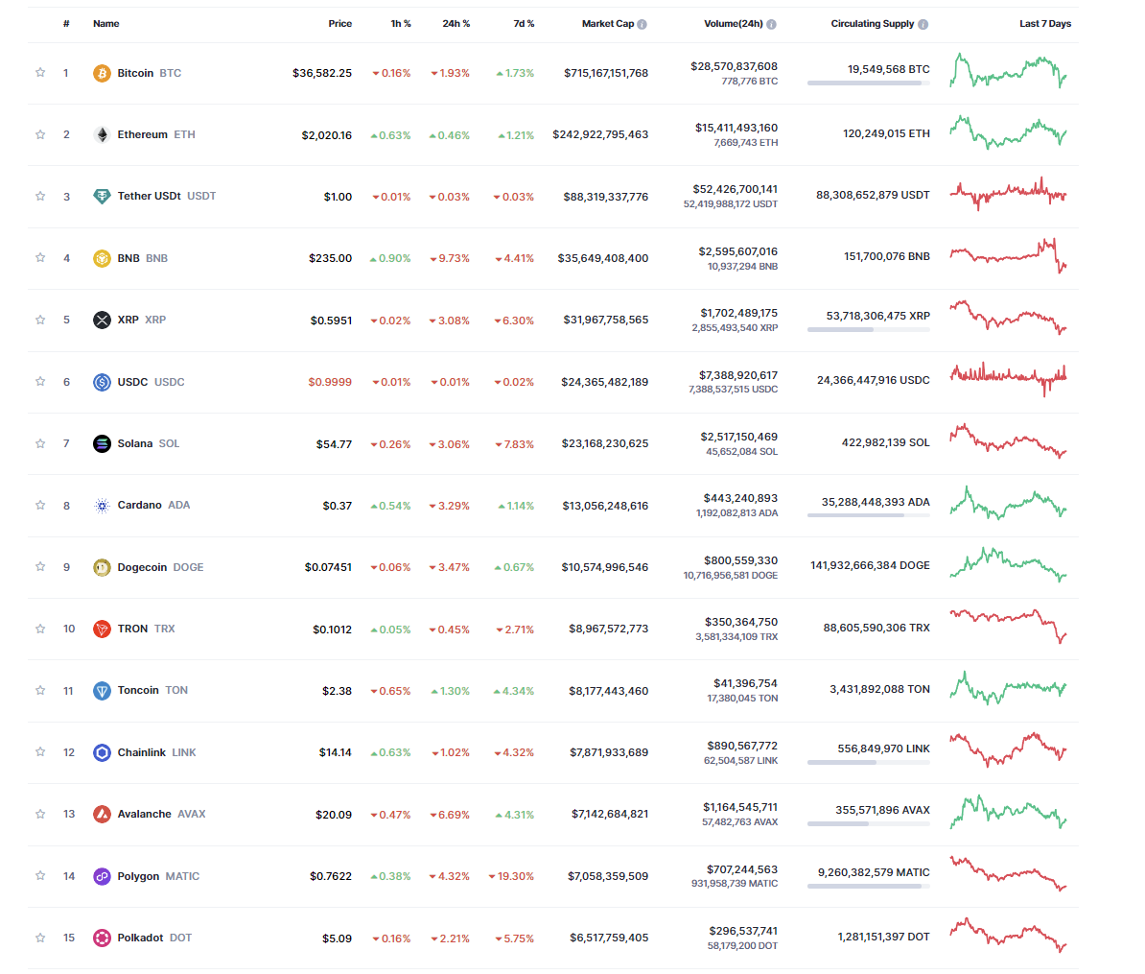Screen dimensions: 1145x974
Task: Open BNB's last 7 days sparkline chart
Action: (x=1008, y=256)
